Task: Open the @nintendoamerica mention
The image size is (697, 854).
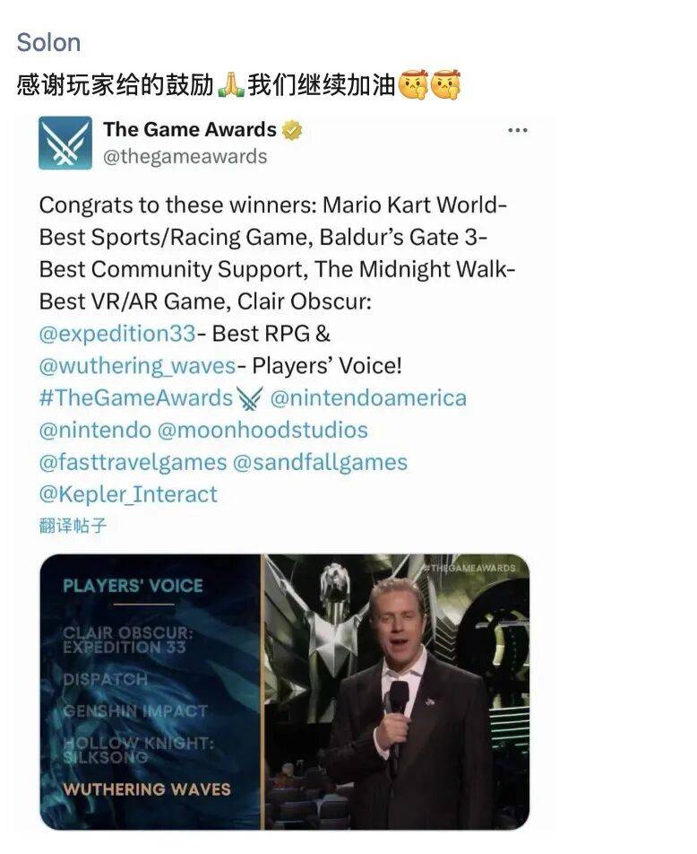Action: click(368, 398)
